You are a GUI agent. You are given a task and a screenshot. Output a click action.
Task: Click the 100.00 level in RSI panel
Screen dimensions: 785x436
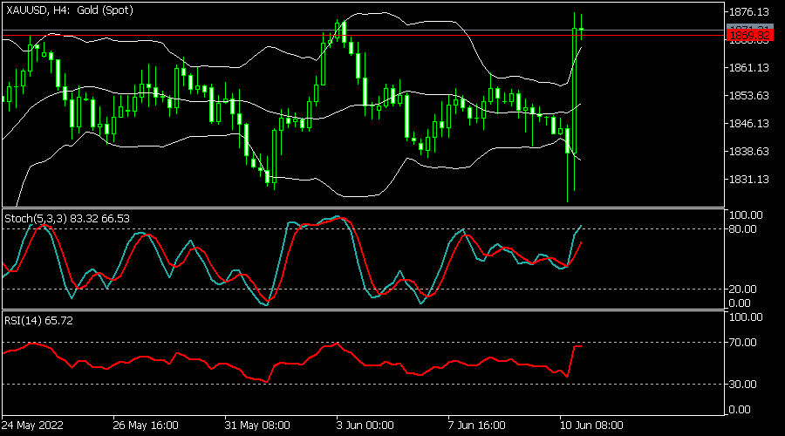point(746,317)
